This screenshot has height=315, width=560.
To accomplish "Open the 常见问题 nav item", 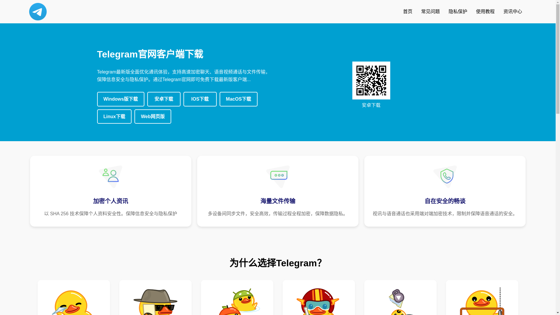I will [430, 12].
